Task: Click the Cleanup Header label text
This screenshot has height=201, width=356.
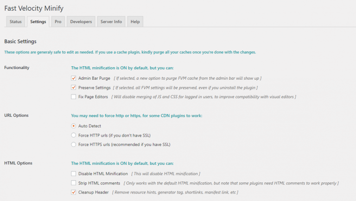Action: (x=94, y=192)
